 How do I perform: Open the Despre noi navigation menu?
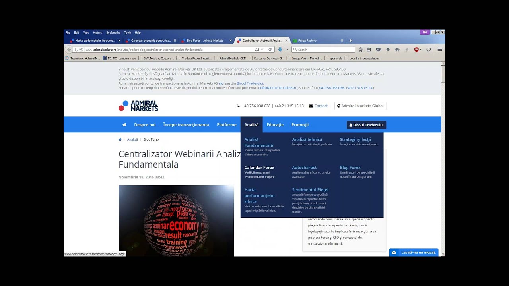point(145,125)
